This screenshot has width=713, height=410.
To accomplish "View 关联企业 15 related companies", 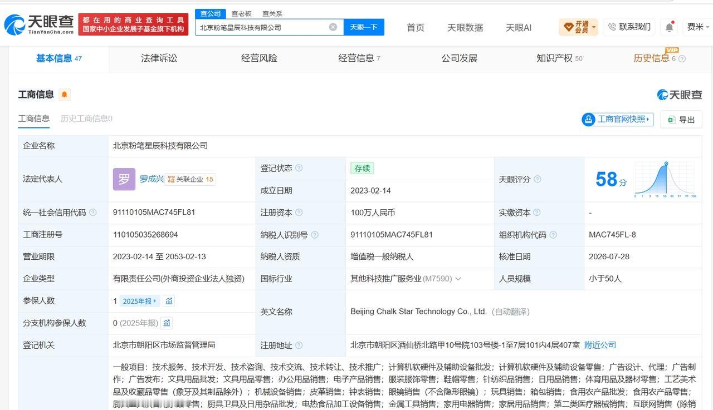I will tap(191, 179).
